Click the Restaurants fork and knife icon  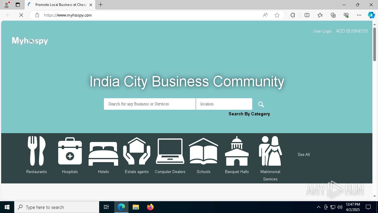coord(37,151)
